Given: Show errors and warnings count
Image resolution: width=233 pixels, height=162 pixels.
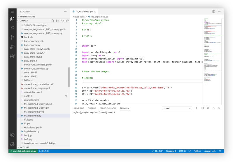Looking at the screenshot, I should (44, 151).
